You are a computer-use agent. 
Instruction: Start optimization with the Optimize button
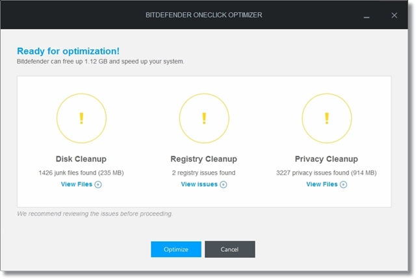(x=176, y=249)
